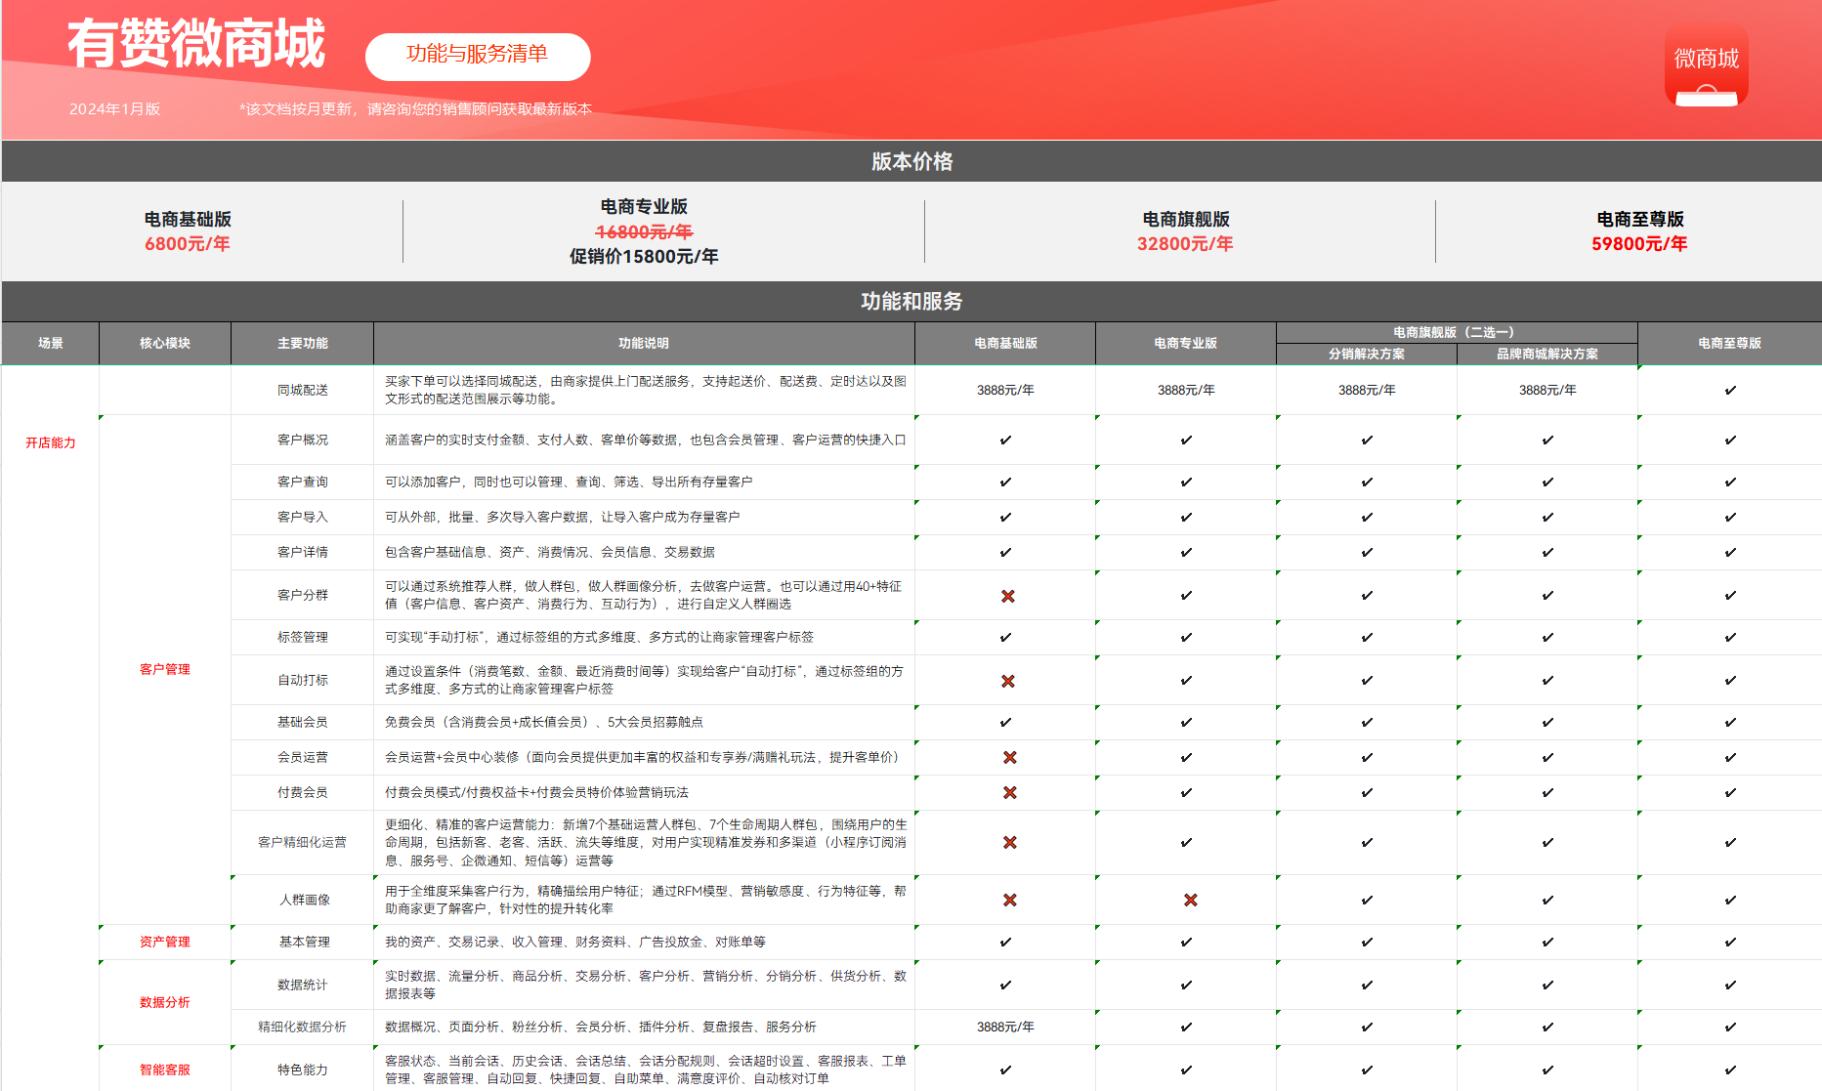The width and height of the screenshot is (1822, 1091).
Task: Click checkmark for 特色能力 in 电商基础版
Action: [1005, 1070]
